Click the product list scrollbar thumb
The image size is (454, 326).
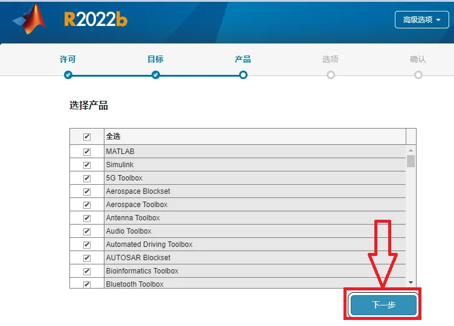(x=411, y=161)
